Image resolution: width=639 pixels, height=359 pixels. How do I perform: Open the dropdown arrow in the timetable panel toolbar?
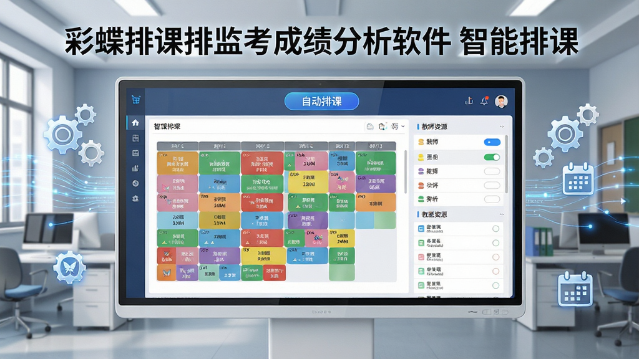403,127
